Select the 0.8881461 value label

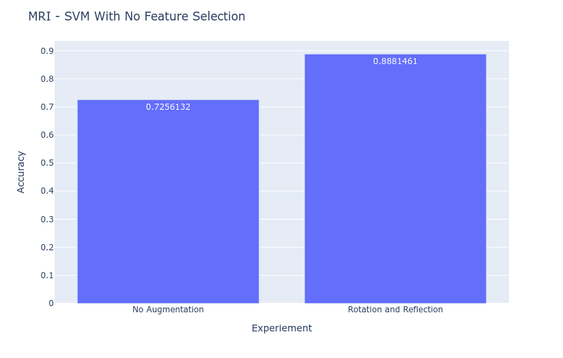click(395, 61)
